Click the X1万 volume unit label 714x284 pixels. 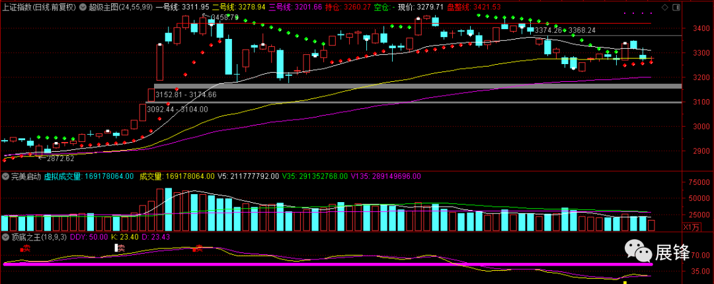[692, 227]
